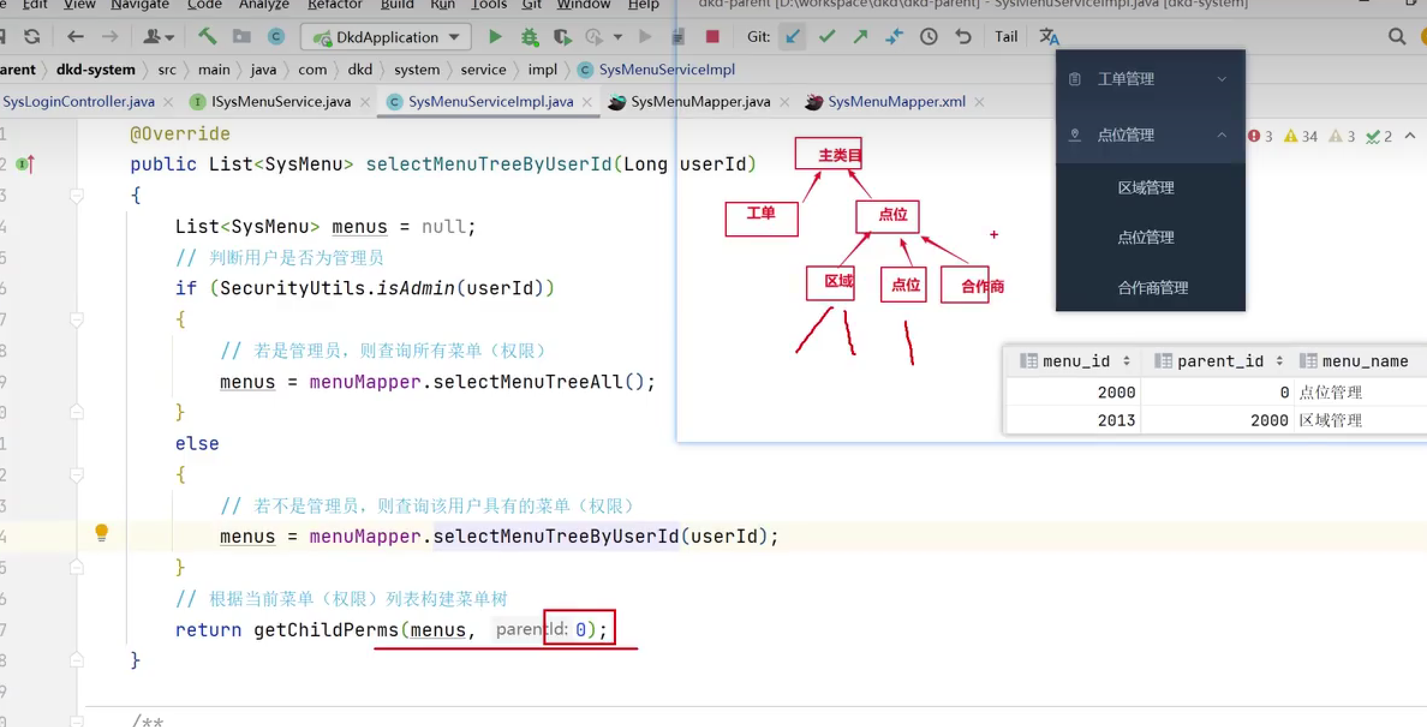This screenshot has height=727, width=1427.
Task: Open the Window menu
Action: point(583,5)
